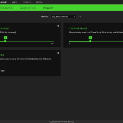Show help for battery indication panel

pos(58,53)
